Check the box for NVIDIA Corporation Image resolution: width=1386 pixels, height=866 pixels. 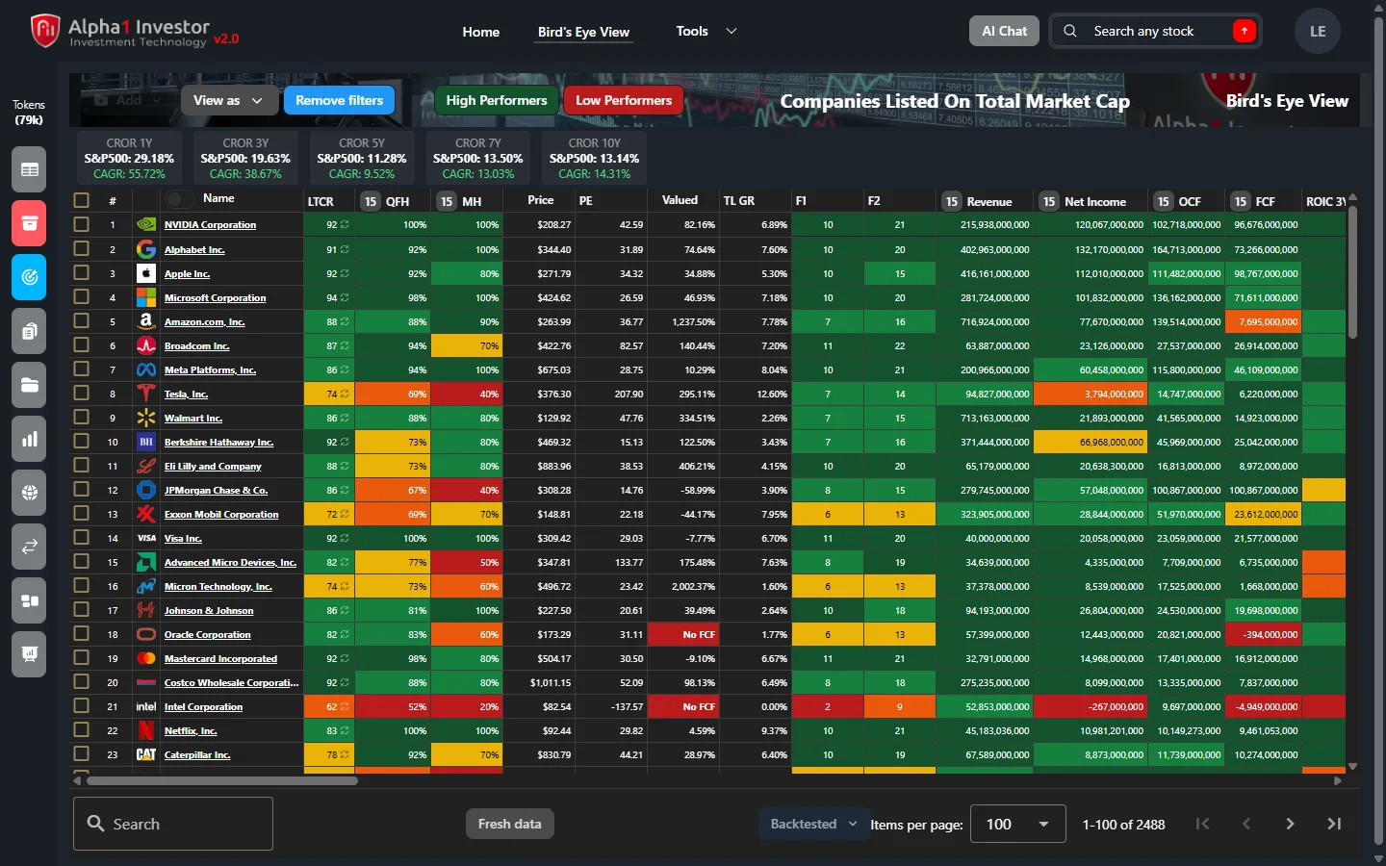81,224
